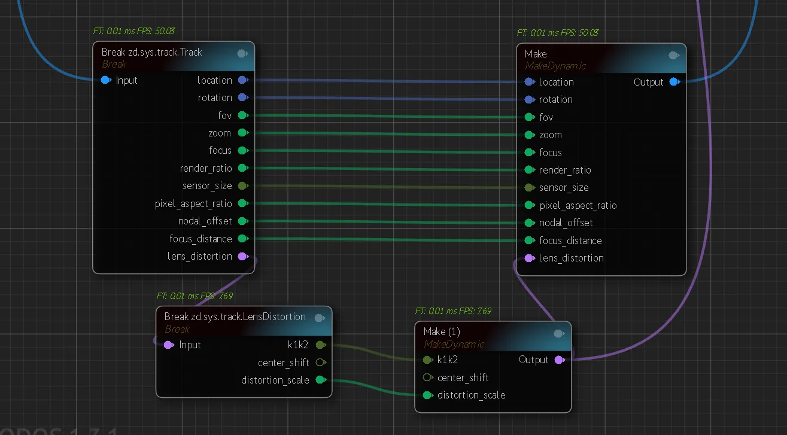Click the location output pin on Break Track
The width and height of the screenshot is (787, 435).
[x=242, y=80]
